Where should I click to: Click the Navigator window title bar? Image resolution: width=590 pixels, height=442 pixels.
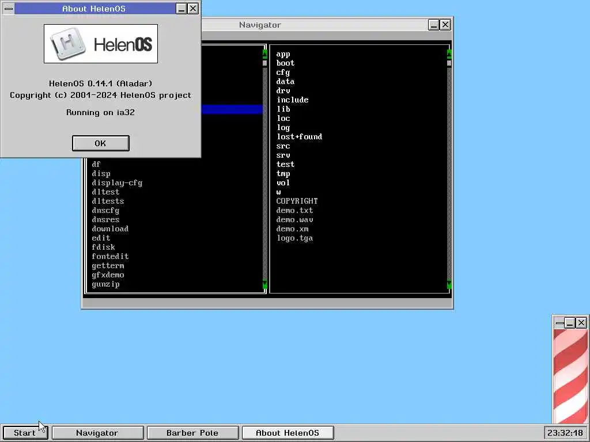click(314, 25)
